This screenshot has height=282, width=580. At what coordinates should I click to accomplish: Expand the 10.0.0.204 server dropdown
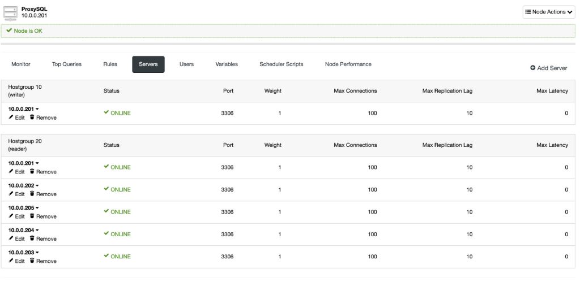click(x=37, y=231)
